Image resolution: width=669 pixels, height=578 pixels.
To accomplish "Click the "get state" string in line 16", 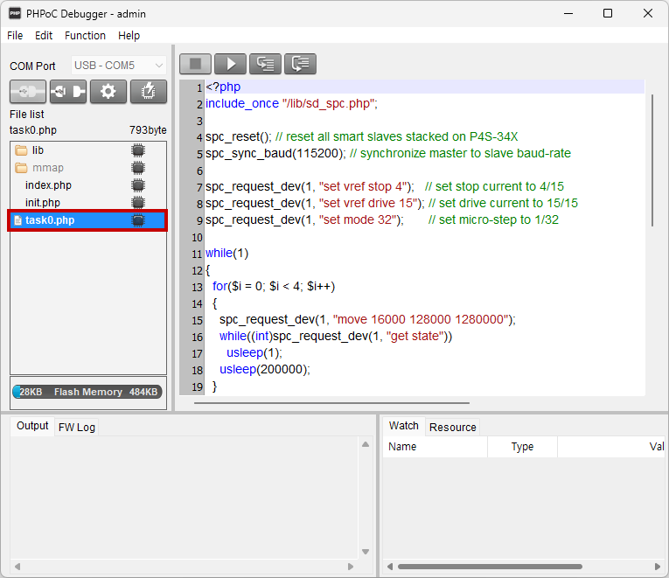I will coord(415,337).
